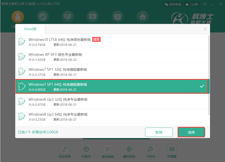The height and width of the screenshot is (162, 225).
Task: Click the 升级PE upgrade icon
Action: [x=86, y=149]
